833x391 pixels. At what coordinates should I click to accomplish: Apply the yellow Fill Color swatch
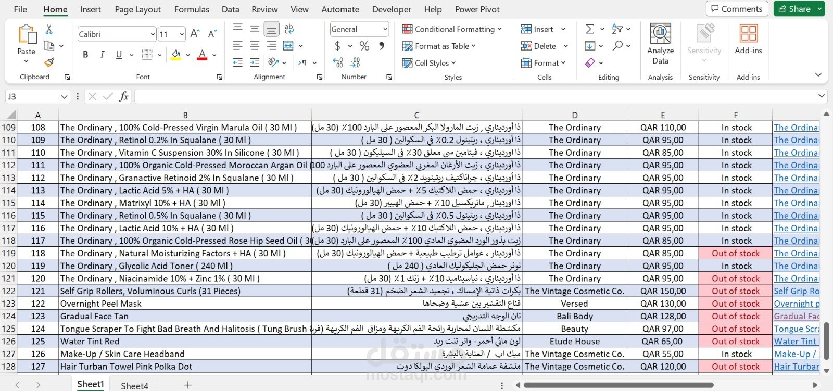176,55
